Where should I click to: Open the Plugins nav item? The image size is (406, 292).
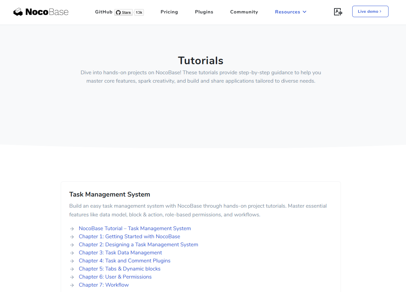(204, 12)
